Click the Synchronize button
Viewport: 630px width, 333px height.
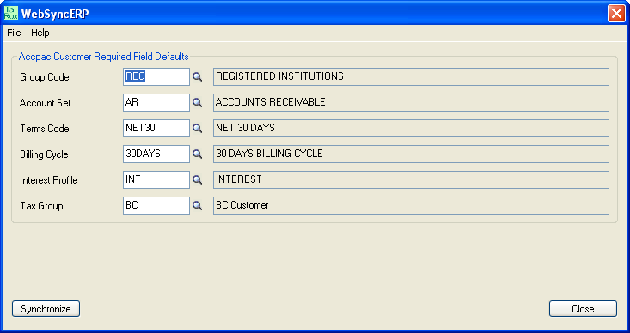tap(46, 308)
